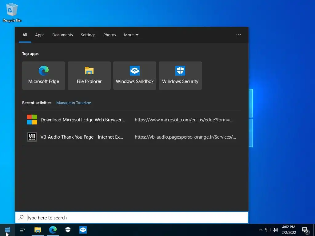Launch File Explorer tile in Top apps
Viewport: 315px width, 236px height.
[89, 76]
